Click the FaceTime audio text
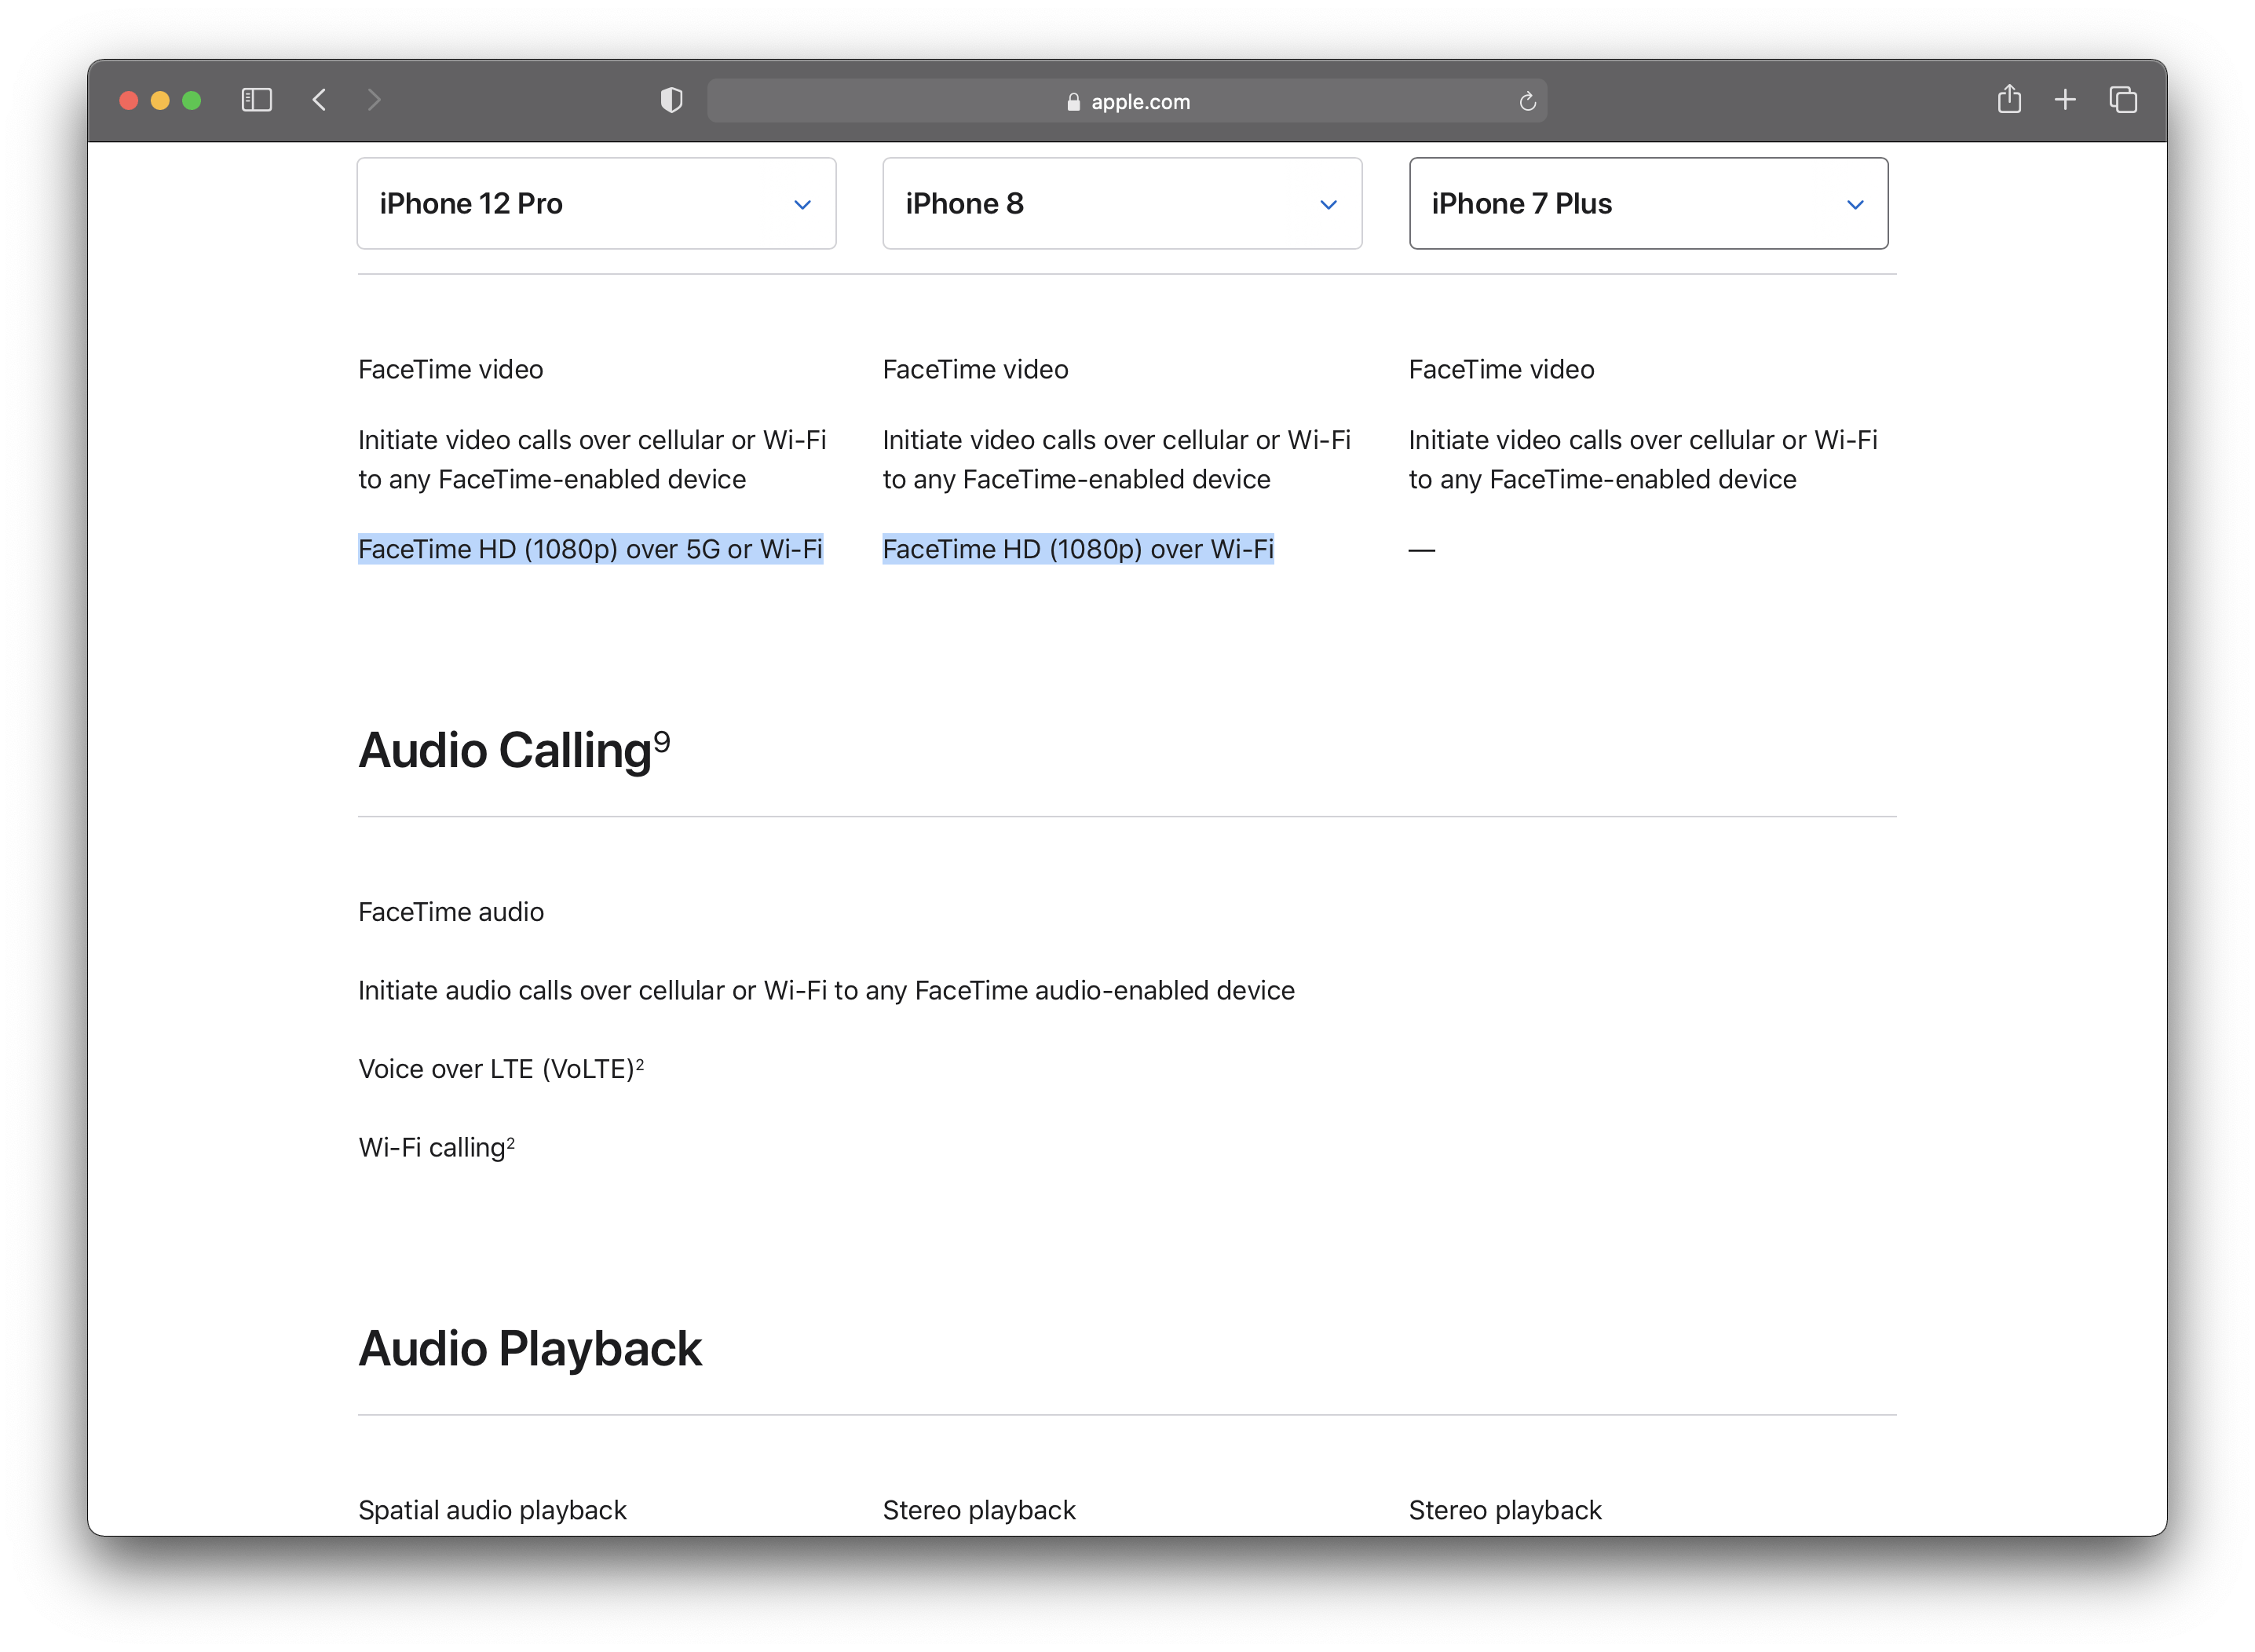 point(451,912)
